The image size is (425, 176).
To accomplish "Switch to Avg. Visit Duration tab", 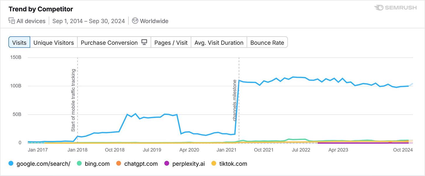I will coord(219,43).
